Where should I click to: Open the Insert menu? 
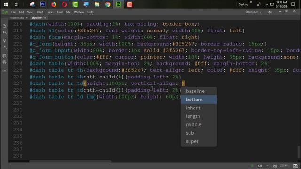[40, 12]
